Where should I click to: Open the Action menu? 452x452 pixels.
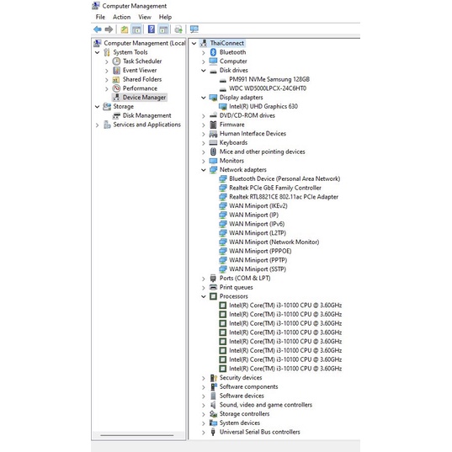click(x=121, y=17)
